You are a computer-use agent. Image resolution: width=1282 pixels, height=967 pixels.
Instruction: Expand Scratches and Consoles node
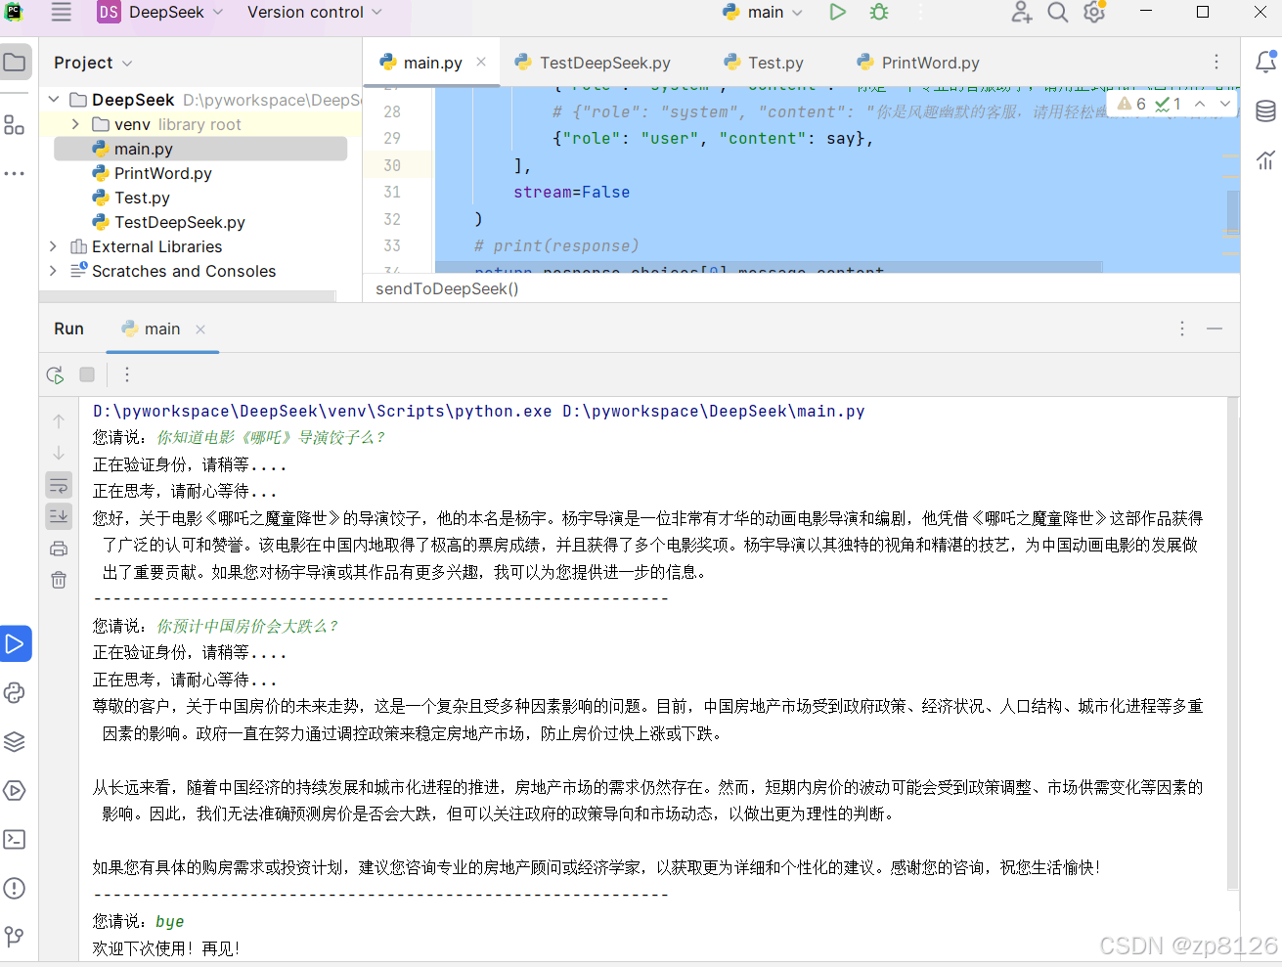[x=54, y=271]
